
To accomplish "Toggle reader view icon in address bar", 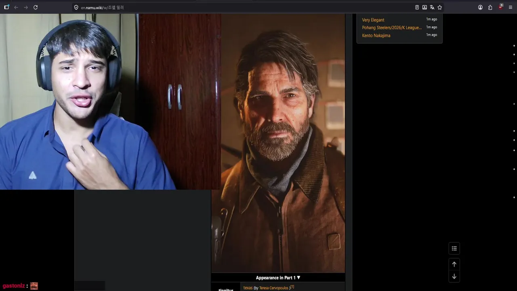I will pos(417,7).
